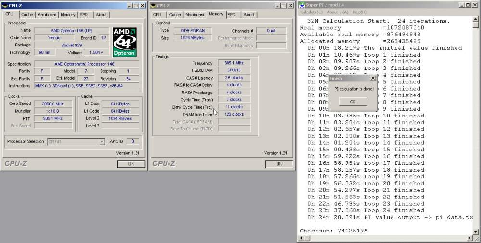This screenshot has height=243, width=481.
Task: Click the Revision value 'E4'
Action: point(128,79)
